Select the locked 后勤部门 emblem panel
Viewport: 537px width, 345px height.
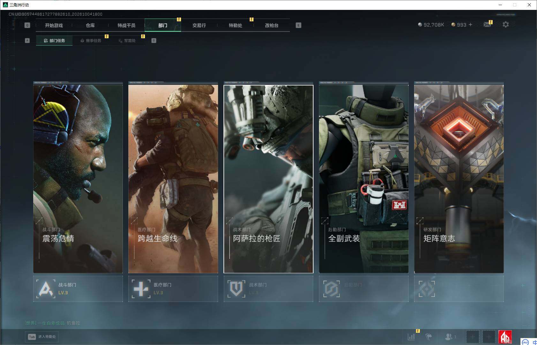(364, 289)
